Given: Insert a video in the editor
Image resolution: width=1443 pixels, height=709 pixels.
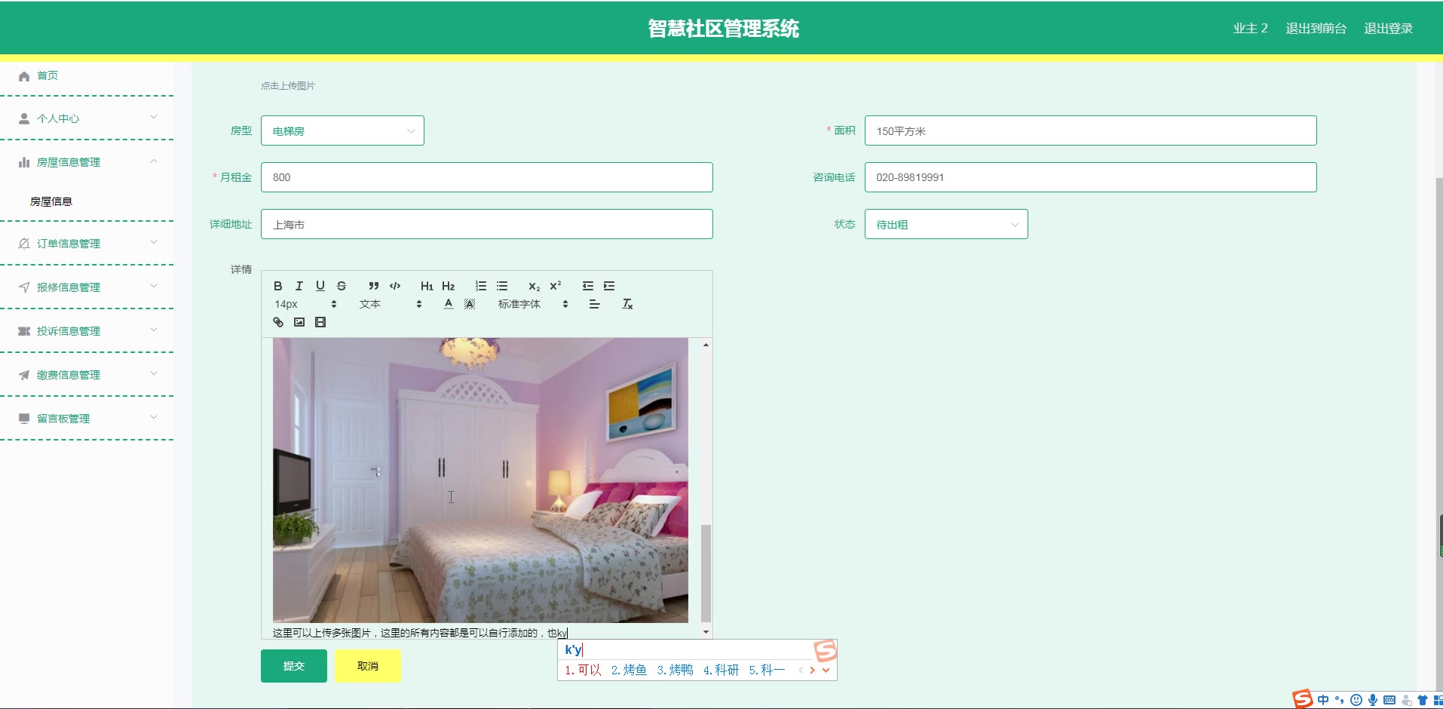Looking at the screenshot, I should (x=320, y=322).
